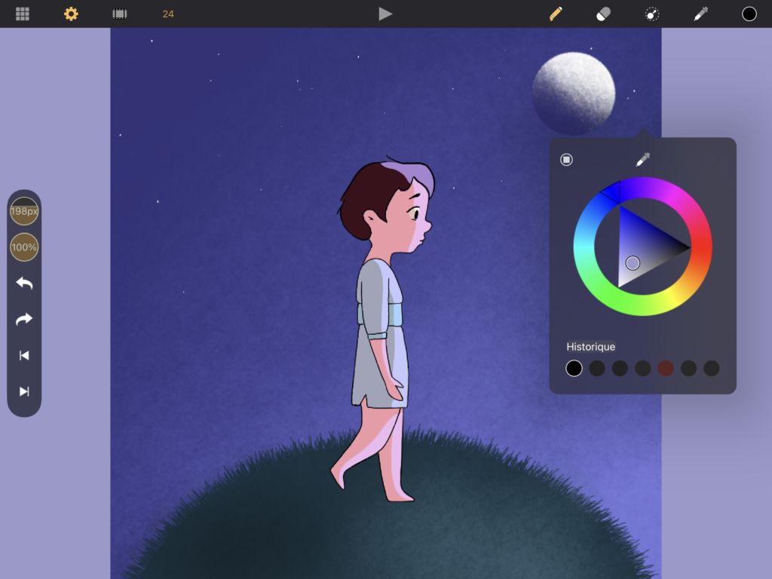772x579 pixels.
Task: Select the dark red history swatch
Action: point(666,368)
